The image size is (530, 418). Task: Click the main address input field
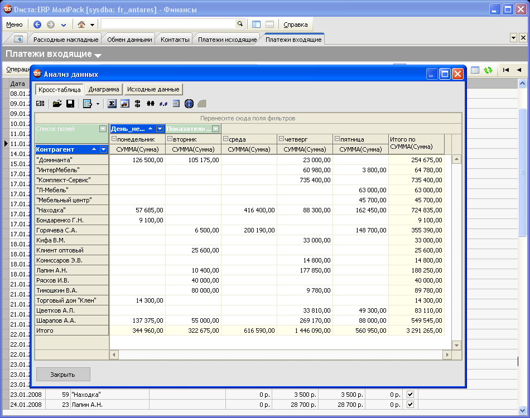167,24
